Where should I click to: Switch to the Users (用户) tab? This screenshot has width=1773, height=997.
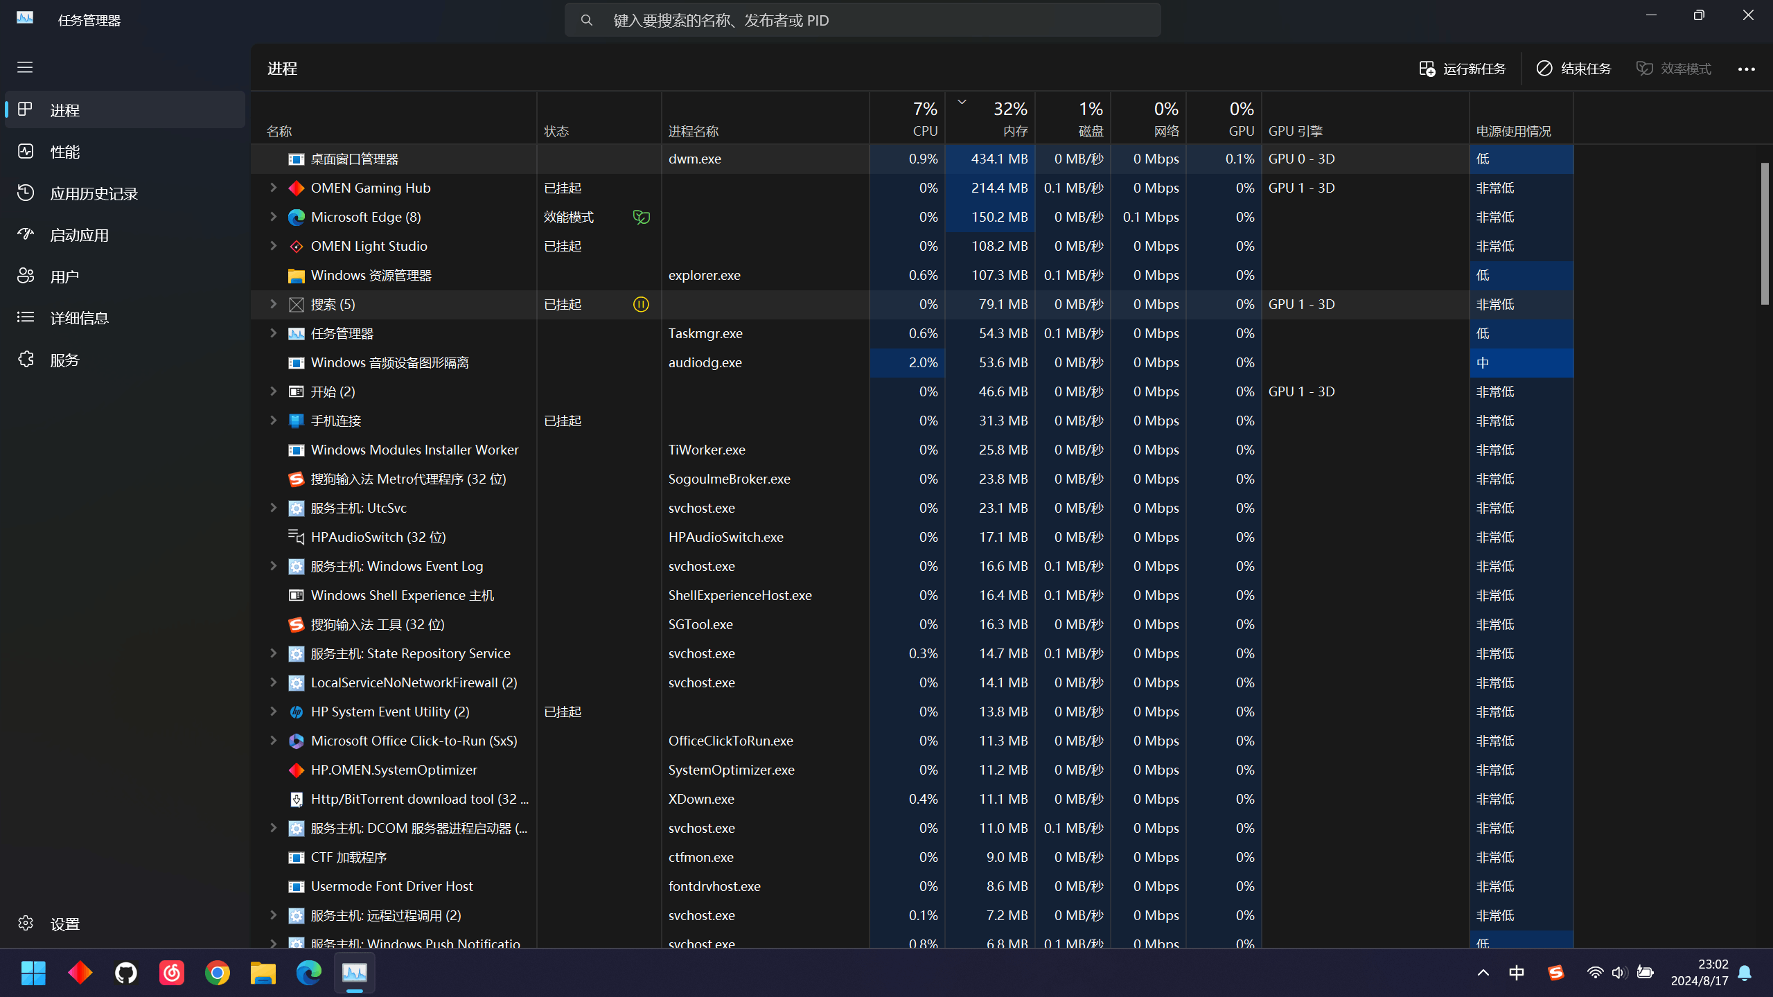[64, 276]
